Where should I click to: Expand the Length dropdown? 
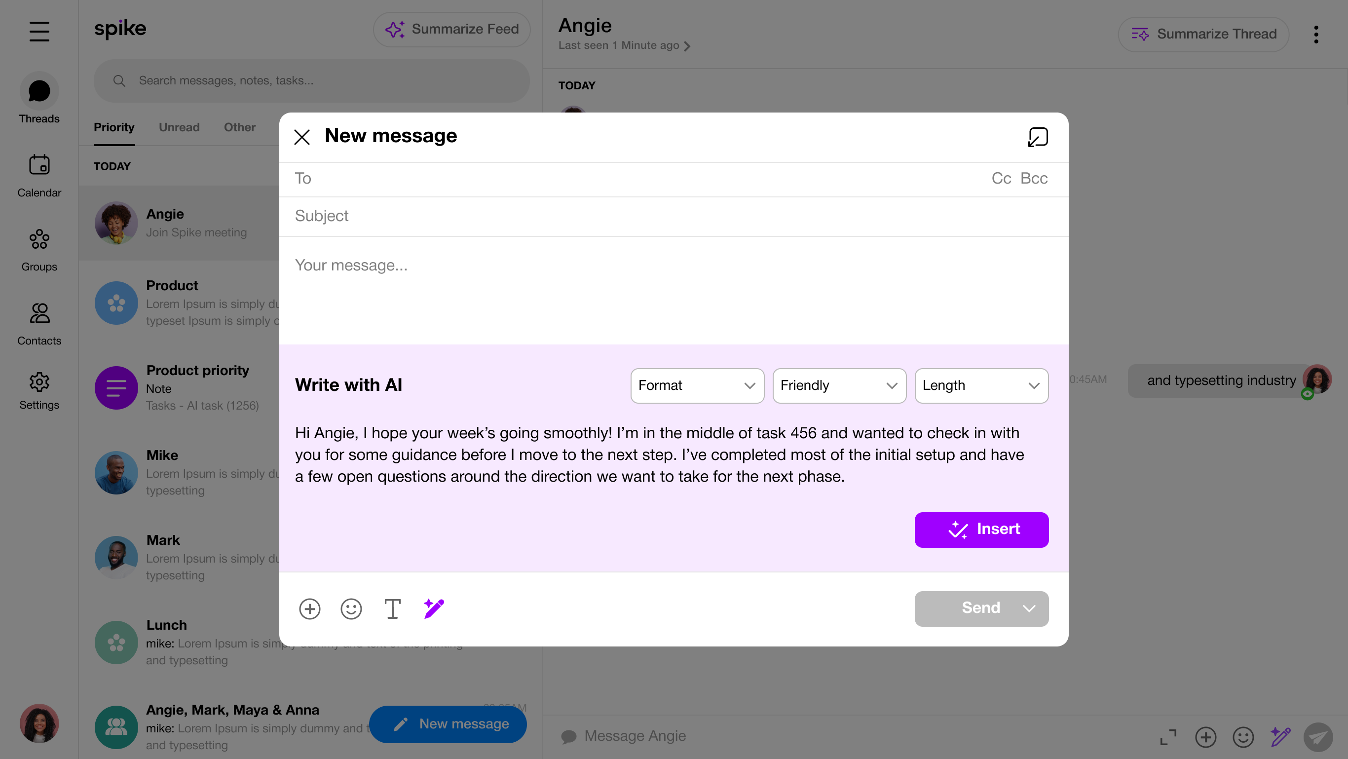point(980,385)
